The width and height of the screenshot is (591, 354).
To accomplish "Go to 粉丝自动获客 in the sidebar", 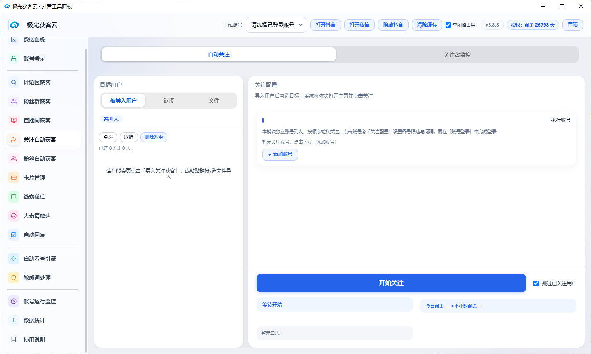I will pyautogui.click(x=42, y=159).
